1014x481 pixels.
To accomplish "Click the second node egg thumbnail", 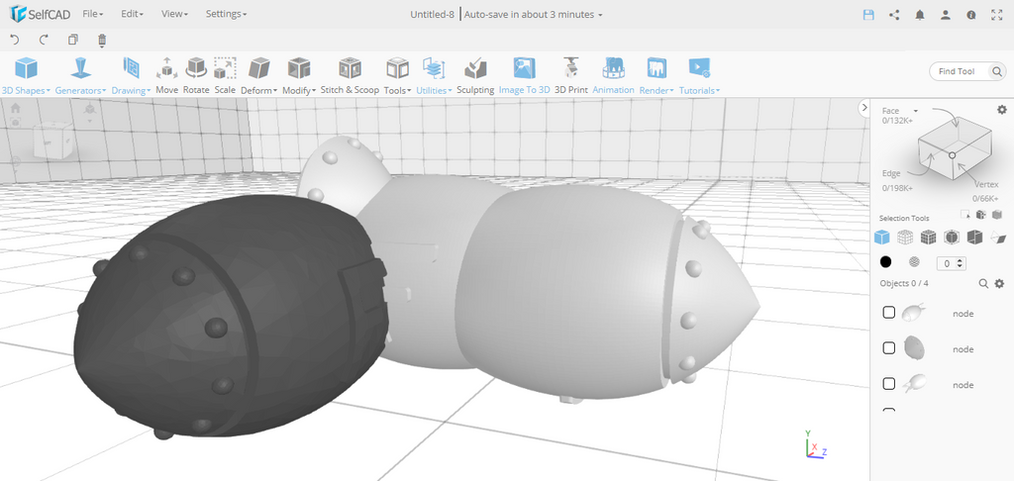I will click(x=914, y=347).
